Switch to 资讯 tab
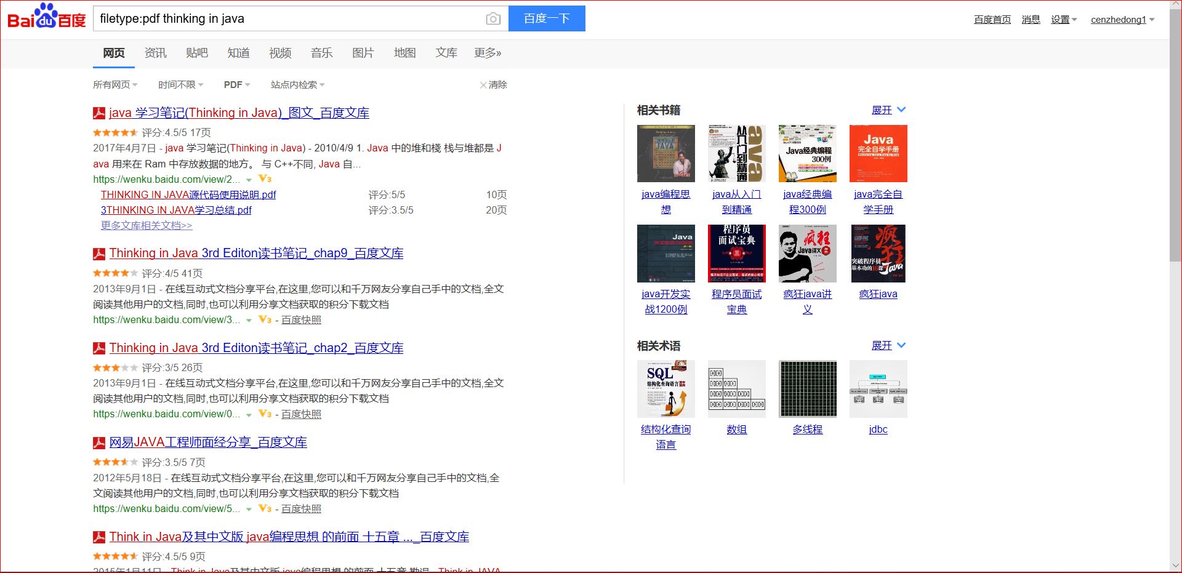Screen dimensions: 1182x573 tap(155, 53)
